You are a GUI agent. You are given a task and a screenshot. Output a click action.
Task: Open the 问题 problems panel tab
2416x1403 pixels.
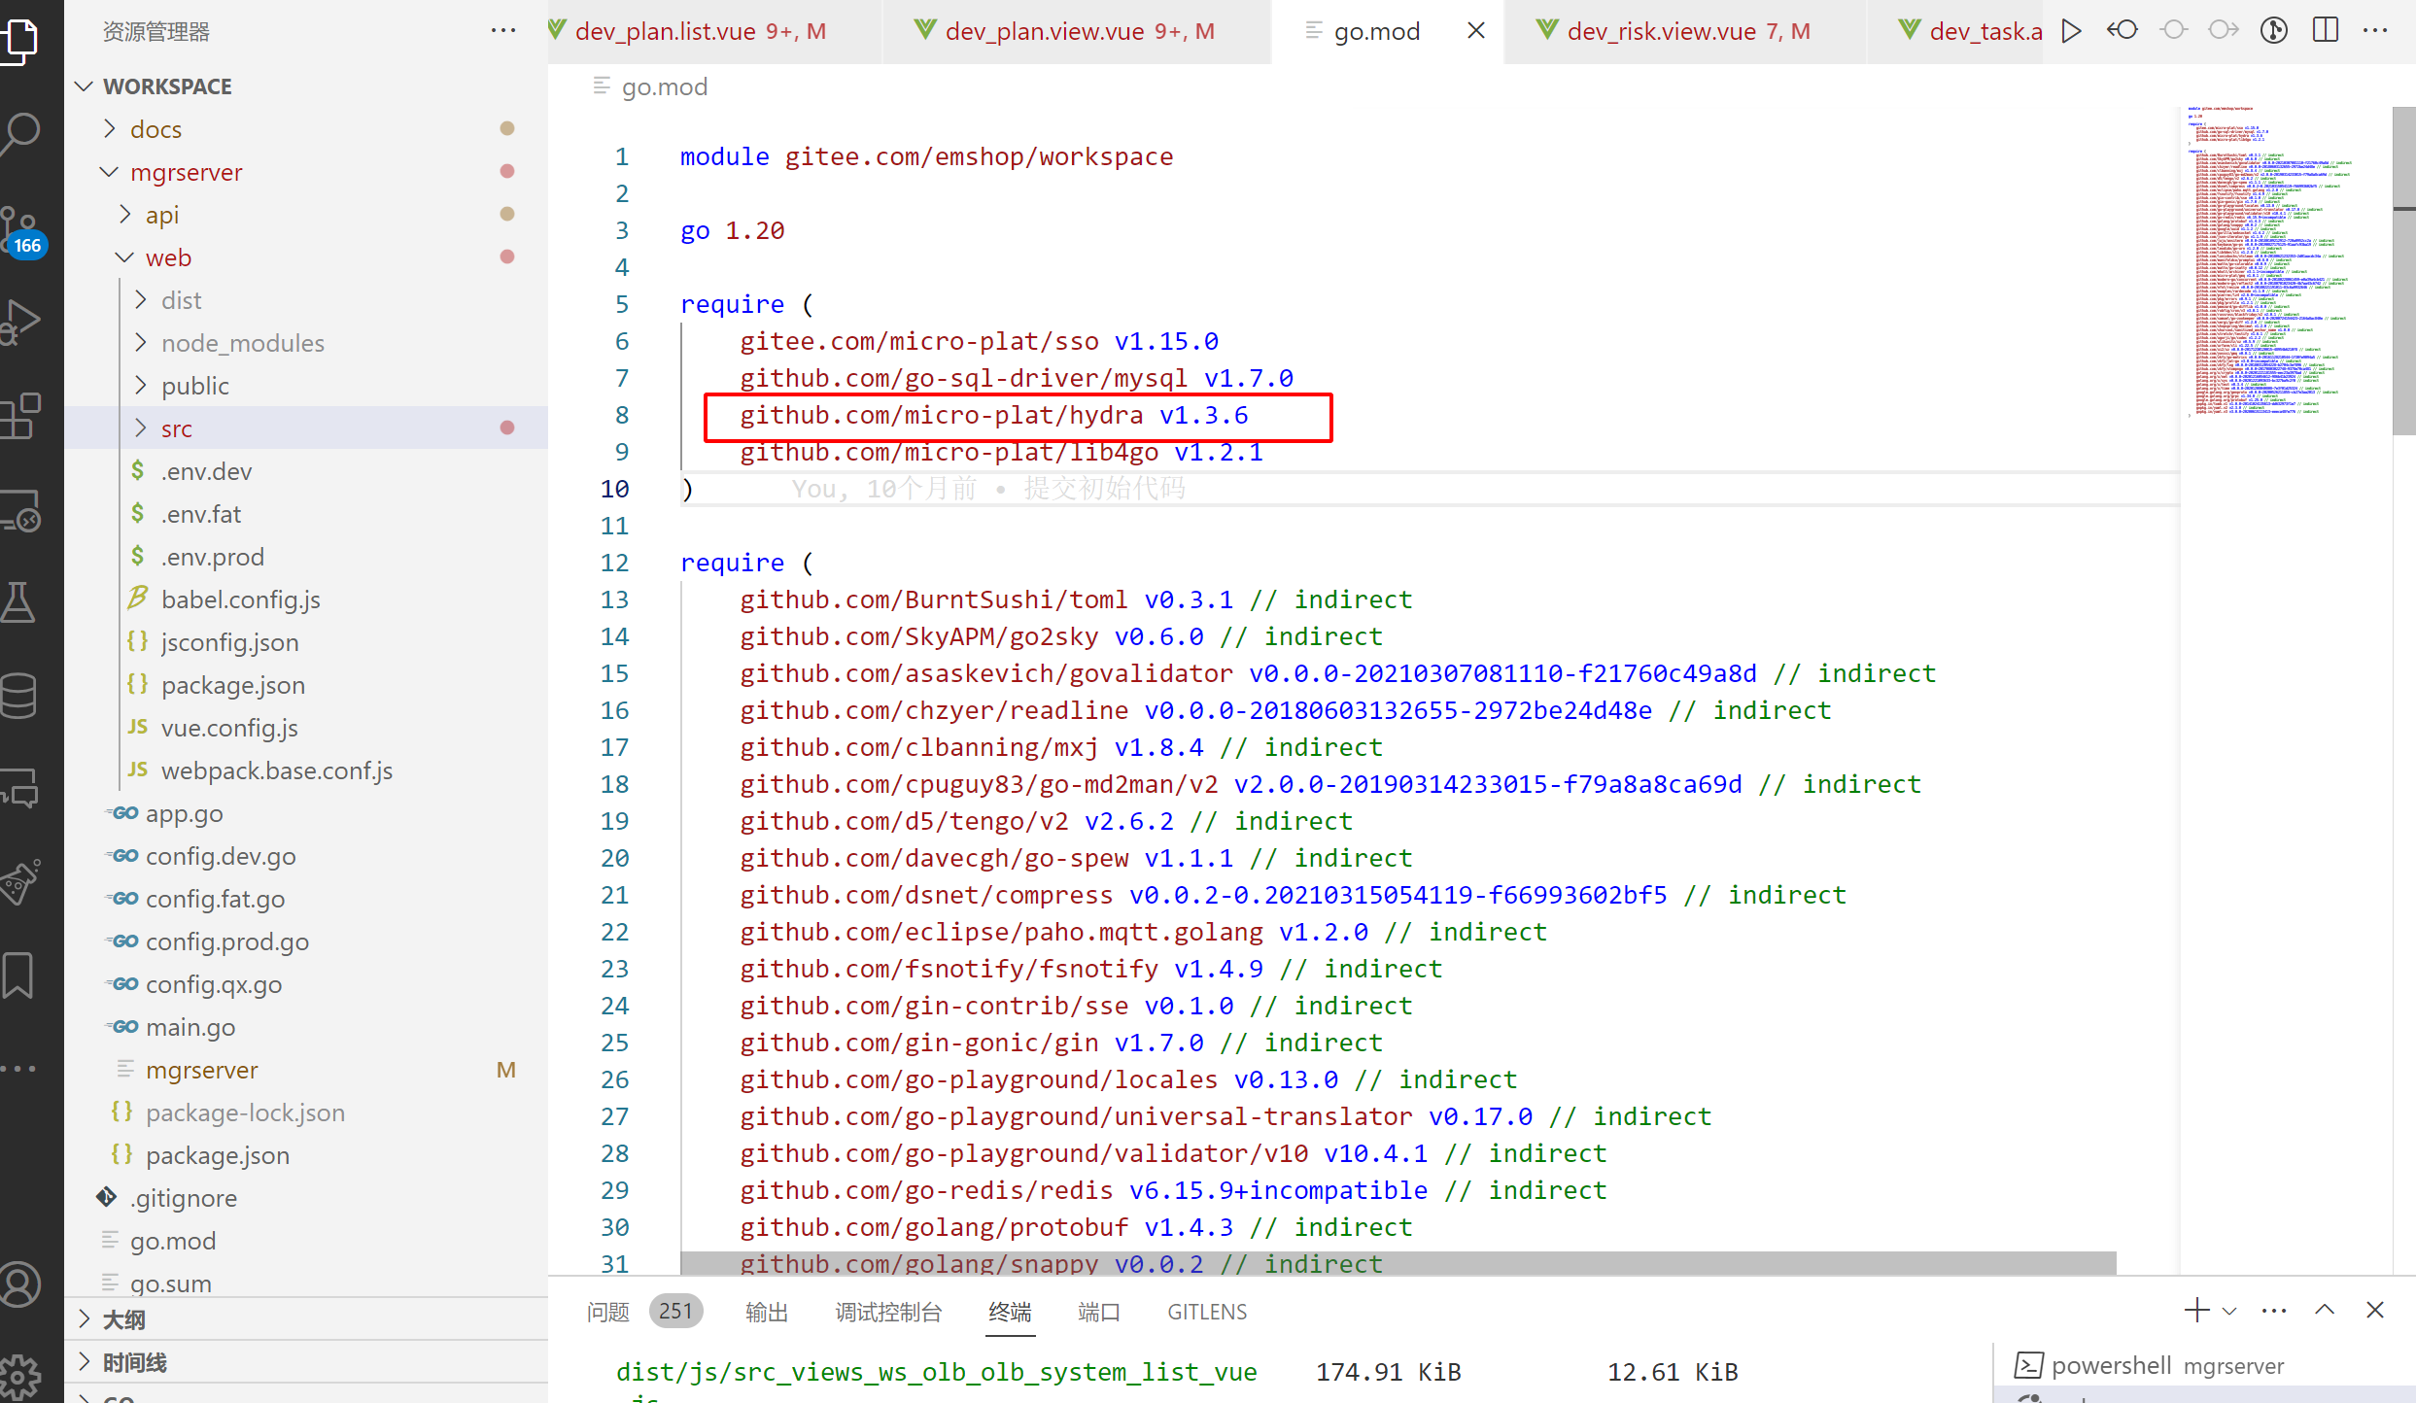608,1312
